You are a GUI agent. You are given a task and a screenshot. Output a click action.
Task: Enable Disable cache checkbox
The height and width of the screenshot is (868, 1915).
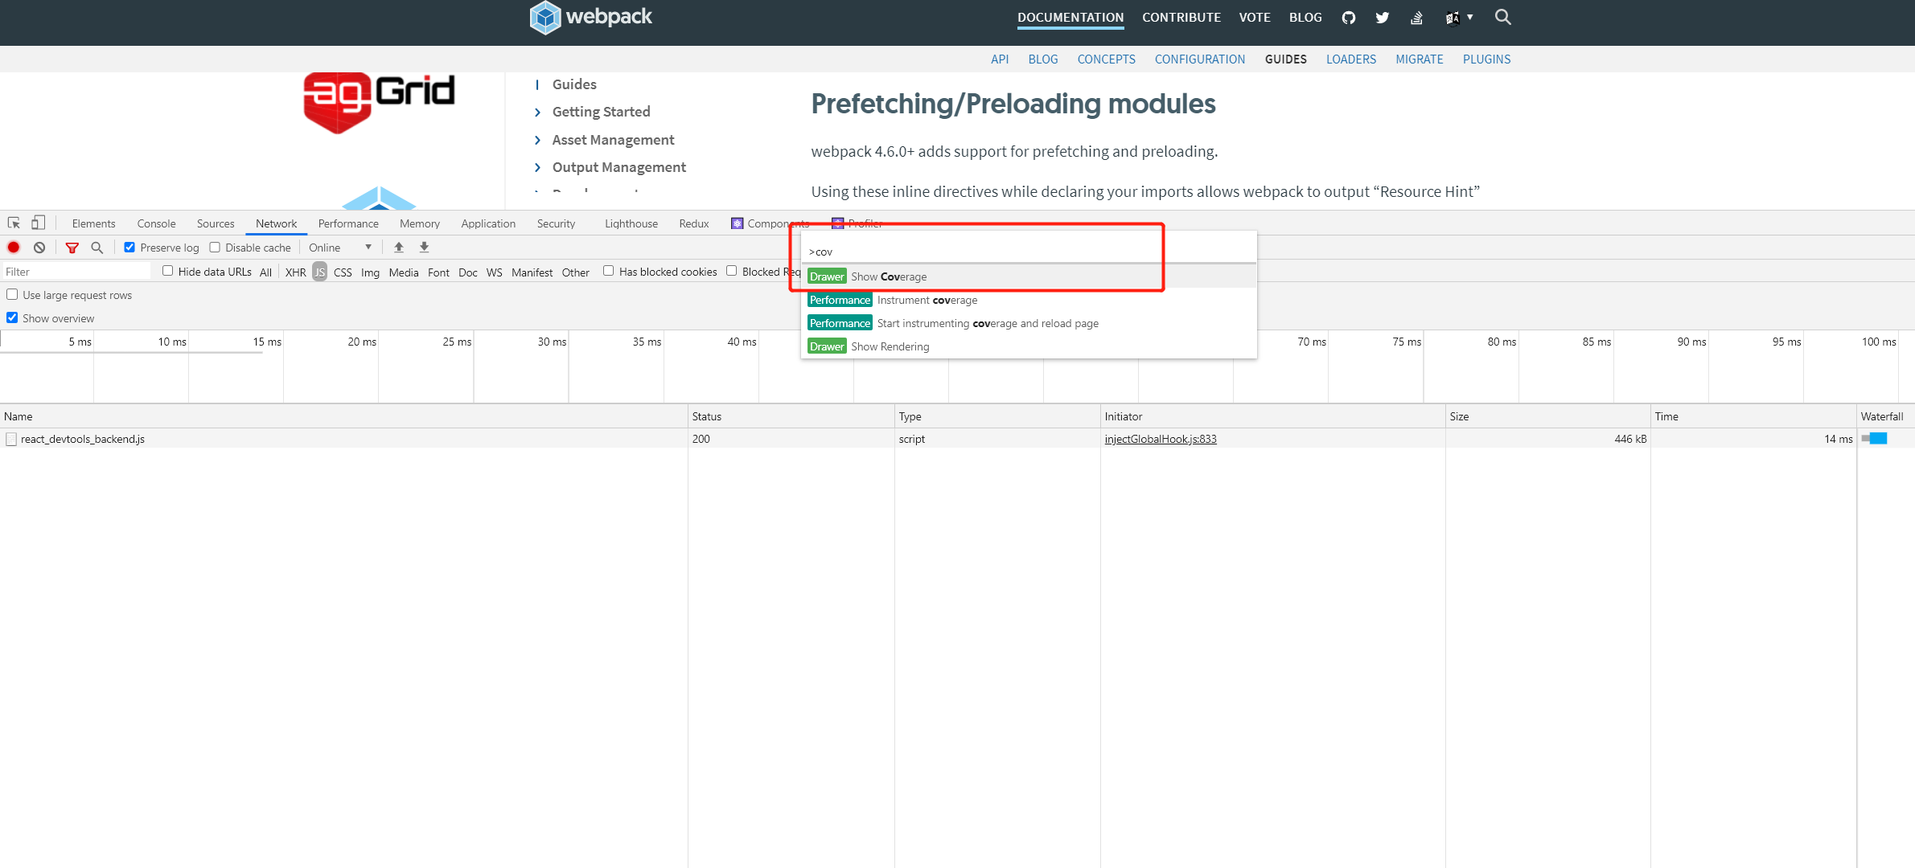[215, 248]
